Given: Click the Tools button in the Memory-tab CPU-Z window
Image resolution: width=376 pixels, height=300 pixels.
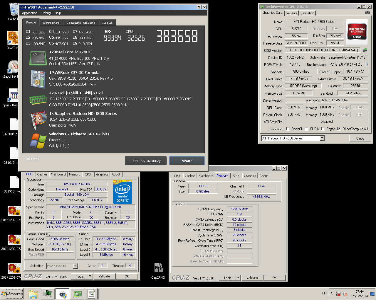Looking at the screenshot, I should (228, 278).
